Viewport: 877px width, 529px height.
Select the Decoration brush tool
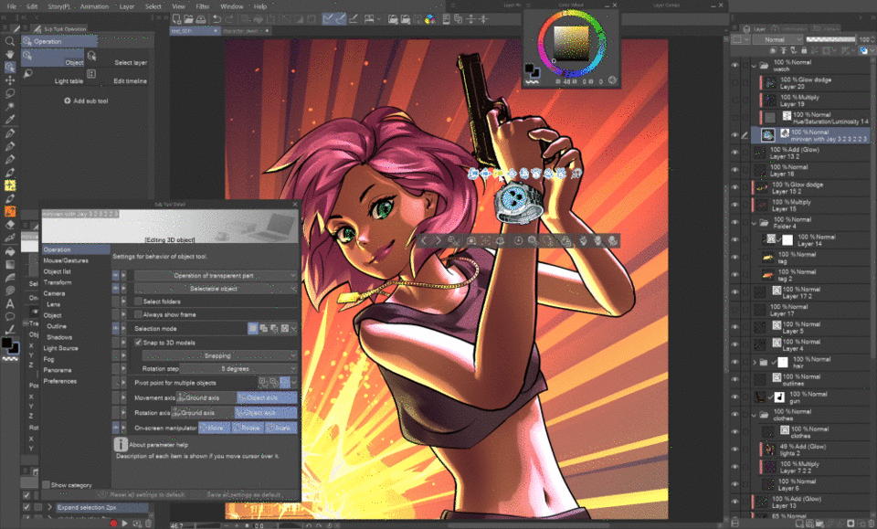pos(9,185)
